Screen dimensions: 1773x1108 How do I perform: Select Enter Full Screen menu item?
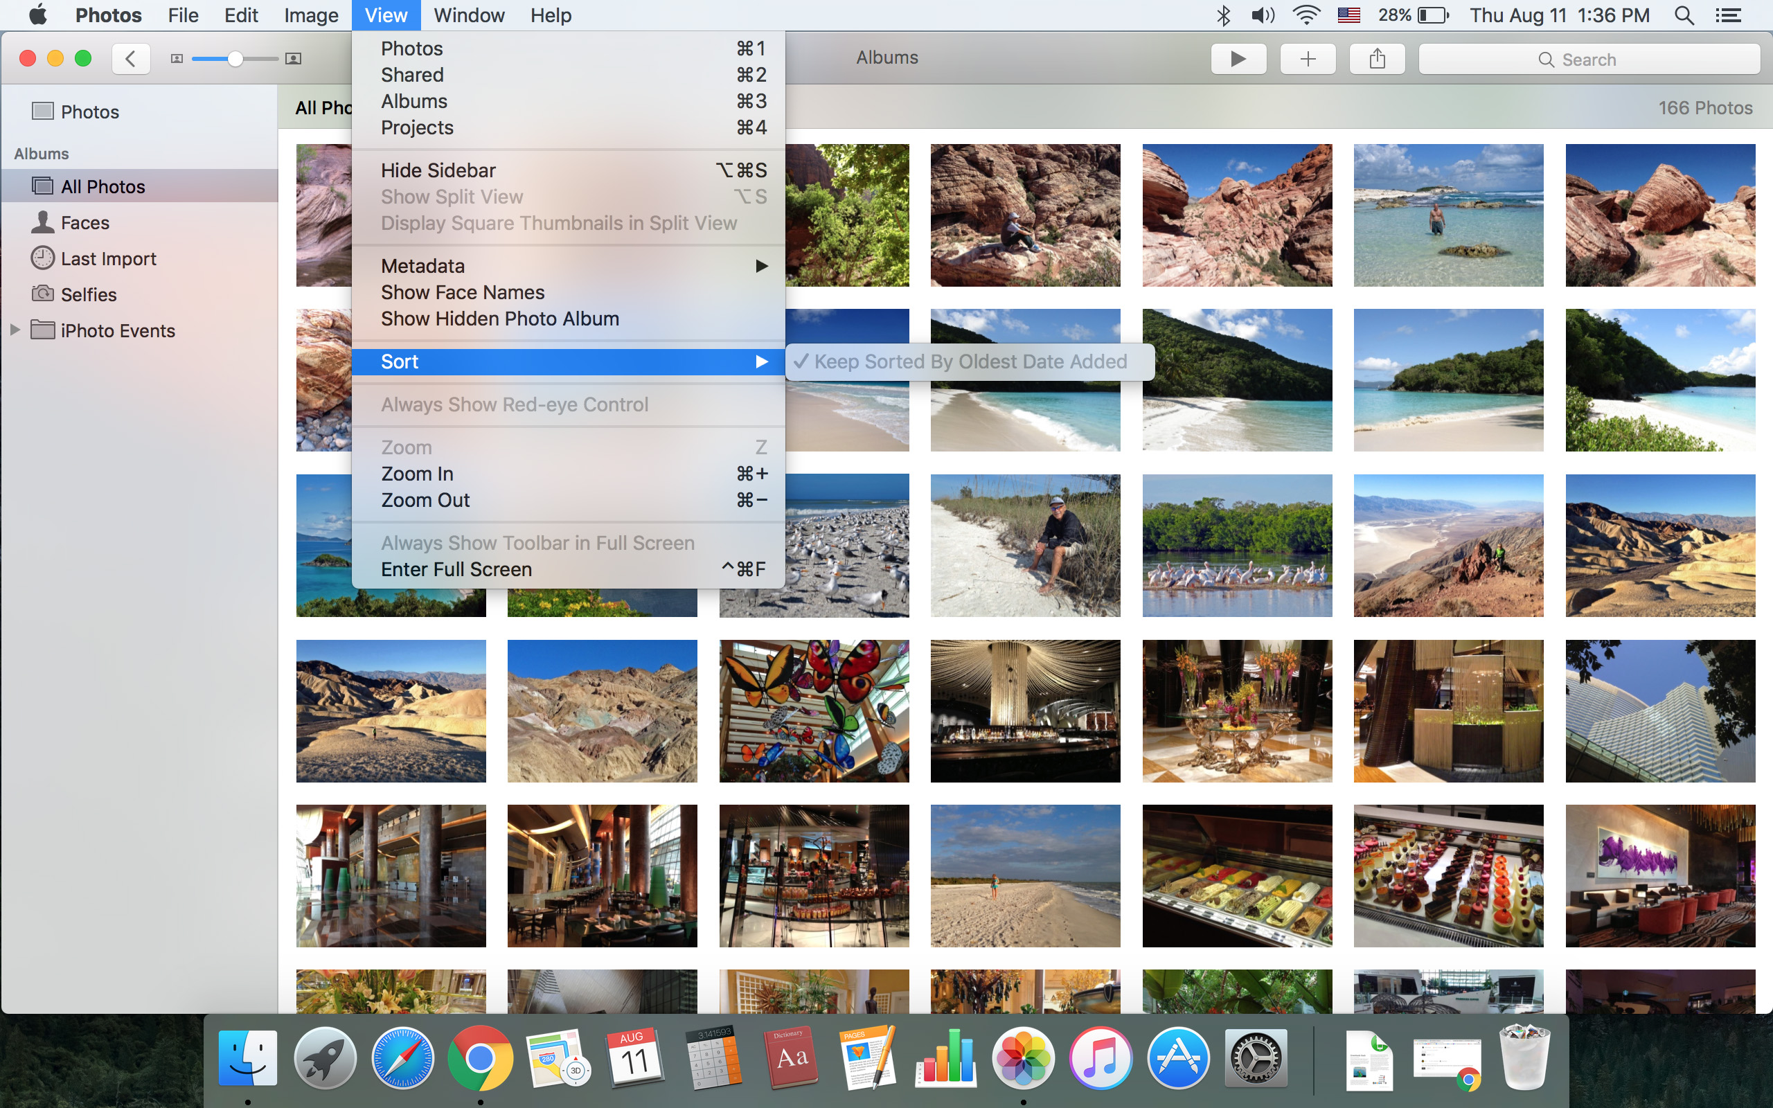(x=456, y=569)
